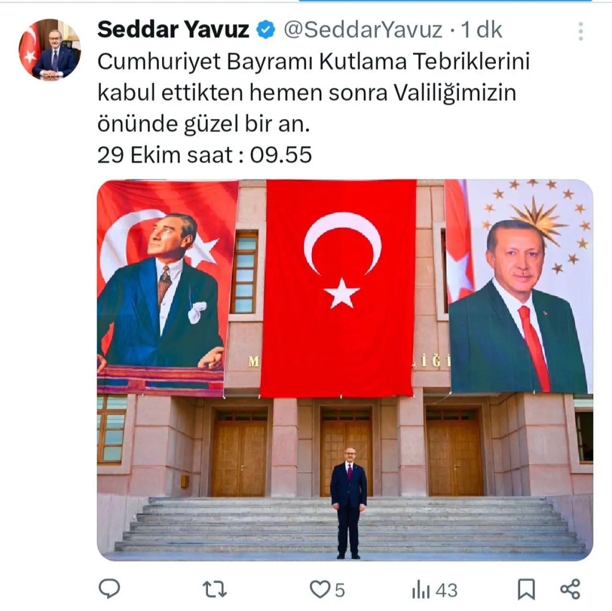Open the Seddar Yavuz display name
The height and width of the screenshot is (611, 612).
click(x=173, y=30)
